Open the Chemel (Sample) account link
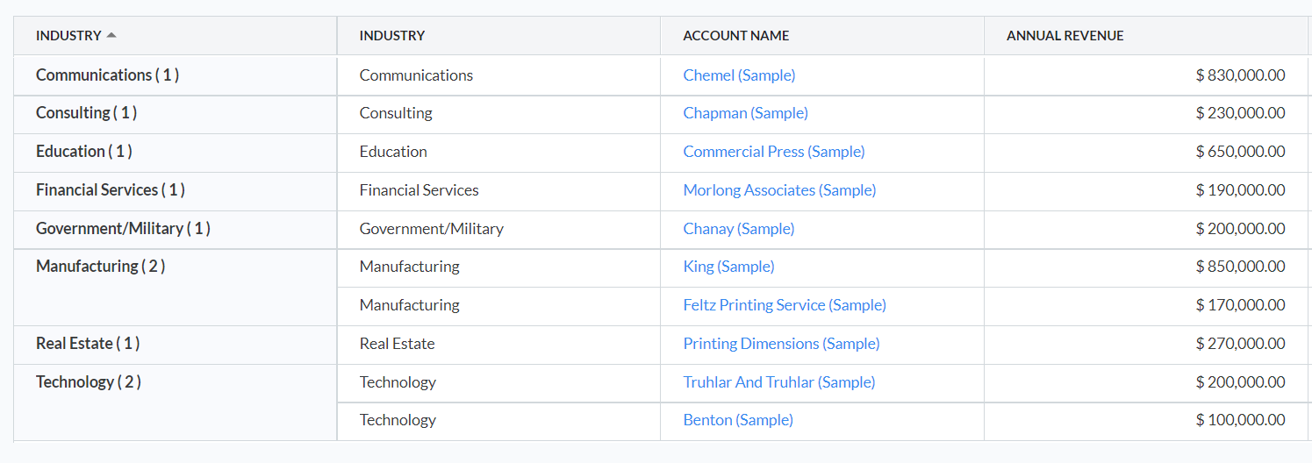This screenshot has height=463, width=1312. [739, 75]
